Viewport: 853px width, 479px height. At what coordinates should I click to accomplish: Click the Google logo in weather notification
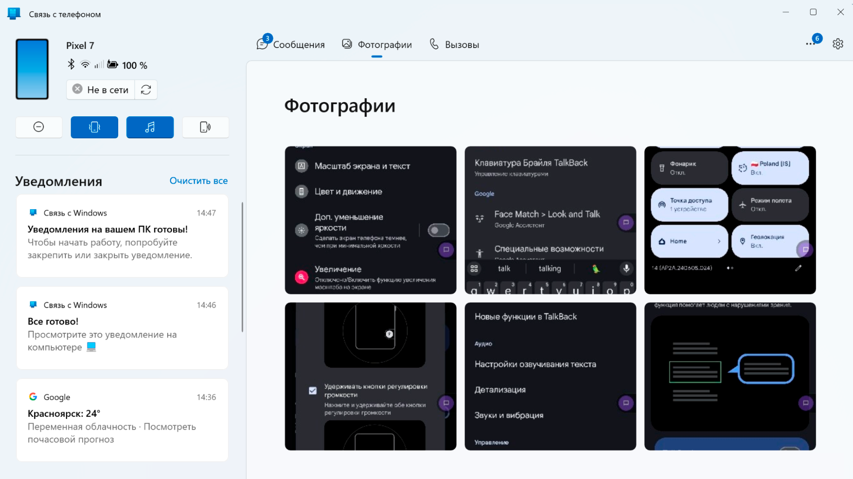(x=33, y=397)
